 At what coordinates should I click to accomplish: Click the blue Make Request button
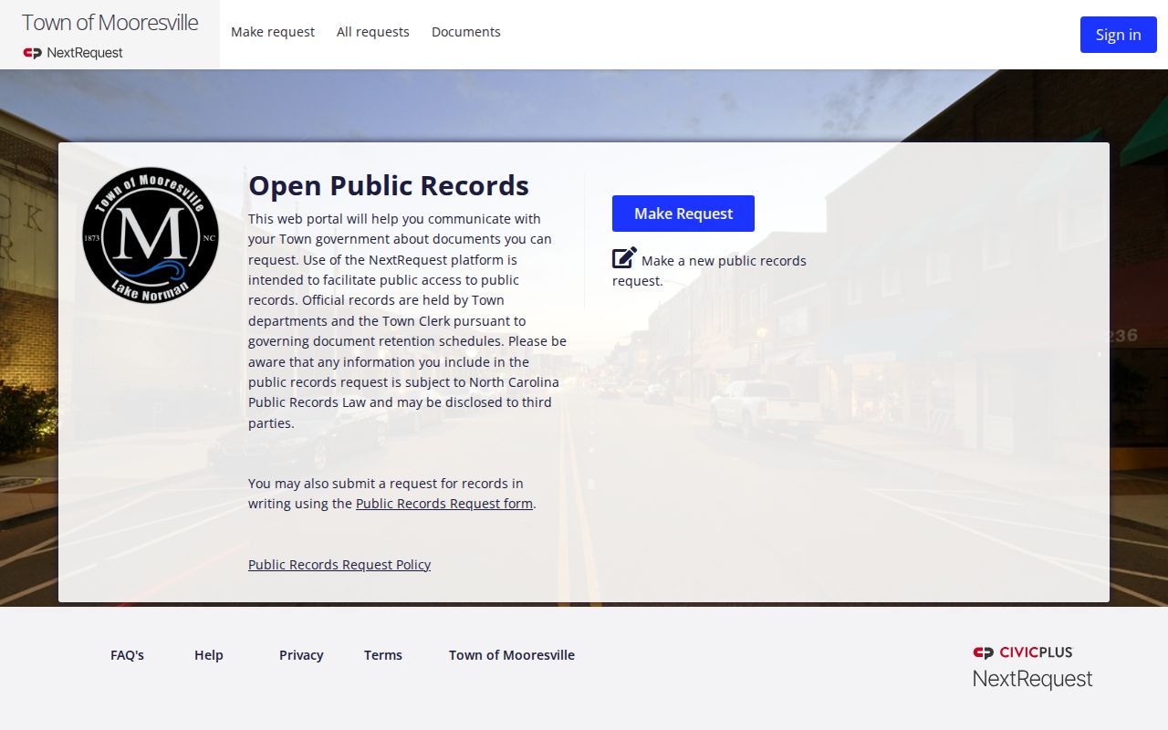pos(683,214)
